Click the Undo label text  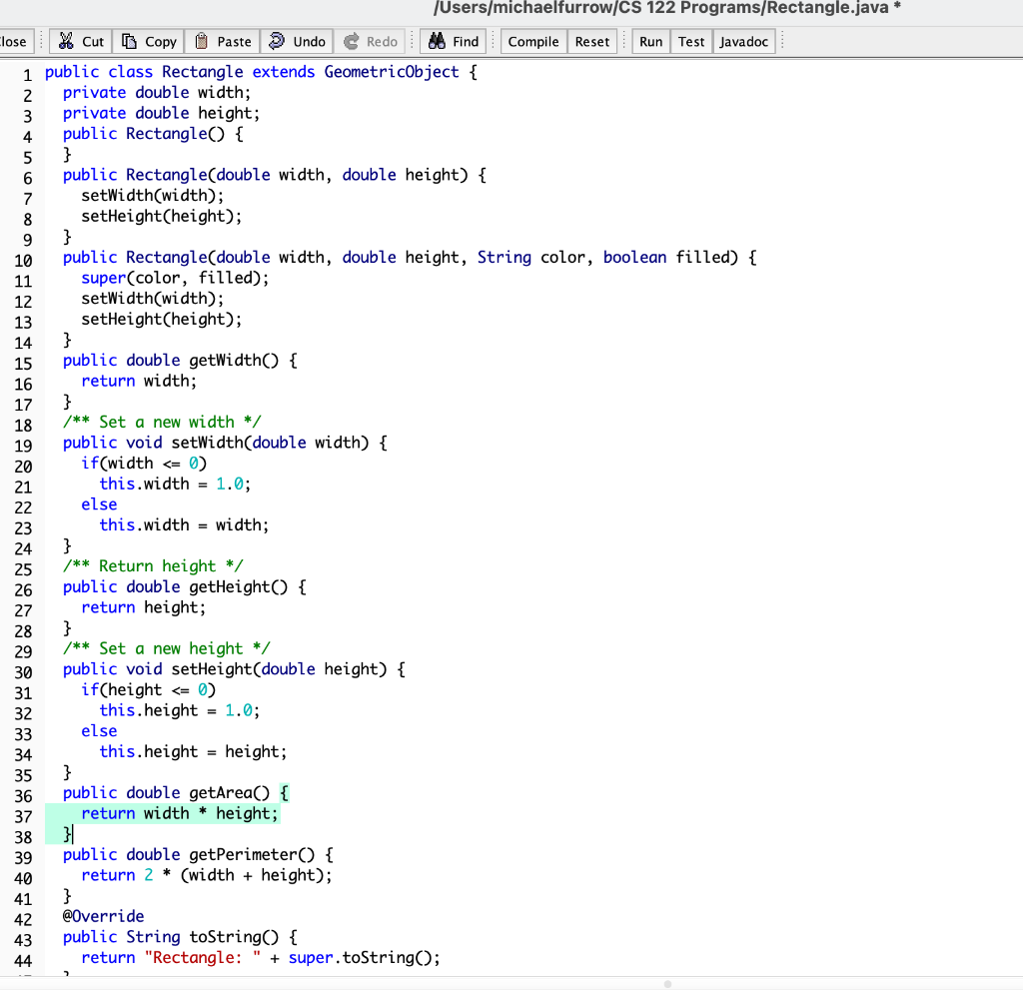(x=310, y=42)
